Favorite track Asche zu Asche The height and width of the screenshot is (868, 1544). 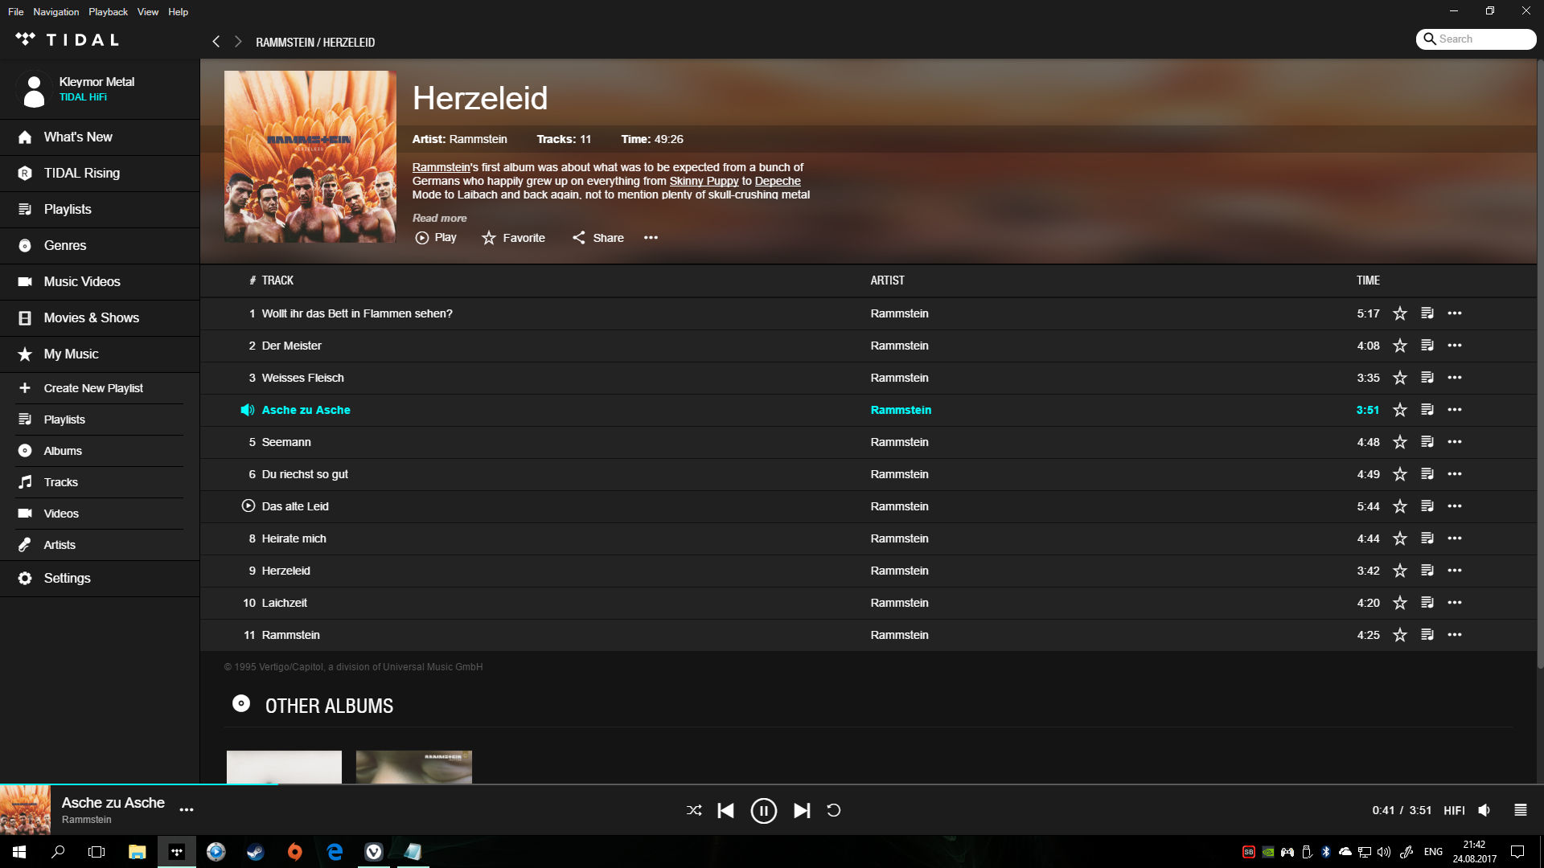click(x=1400, y=410)
